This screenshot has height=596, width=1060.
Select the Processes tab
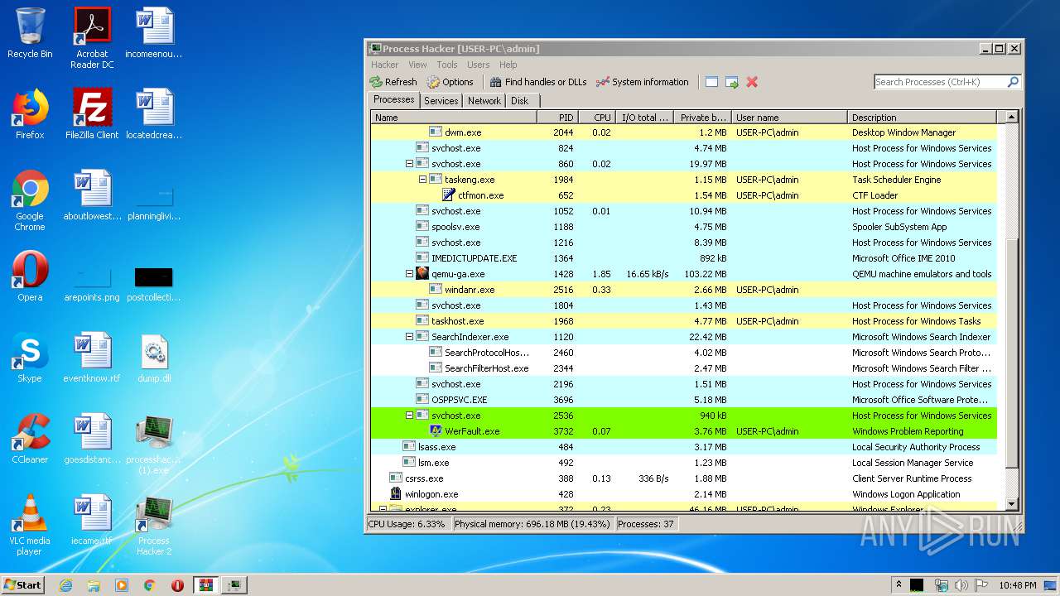(394, 99)
